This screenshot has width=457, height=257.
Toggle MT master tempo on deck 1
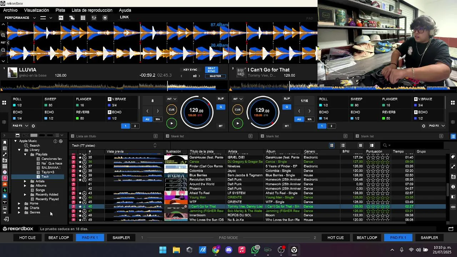[x=221, y=126]
